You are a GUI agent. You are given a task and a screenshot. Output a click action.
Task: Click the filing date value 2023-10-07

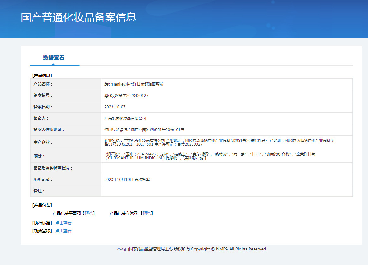click(115, 107)
